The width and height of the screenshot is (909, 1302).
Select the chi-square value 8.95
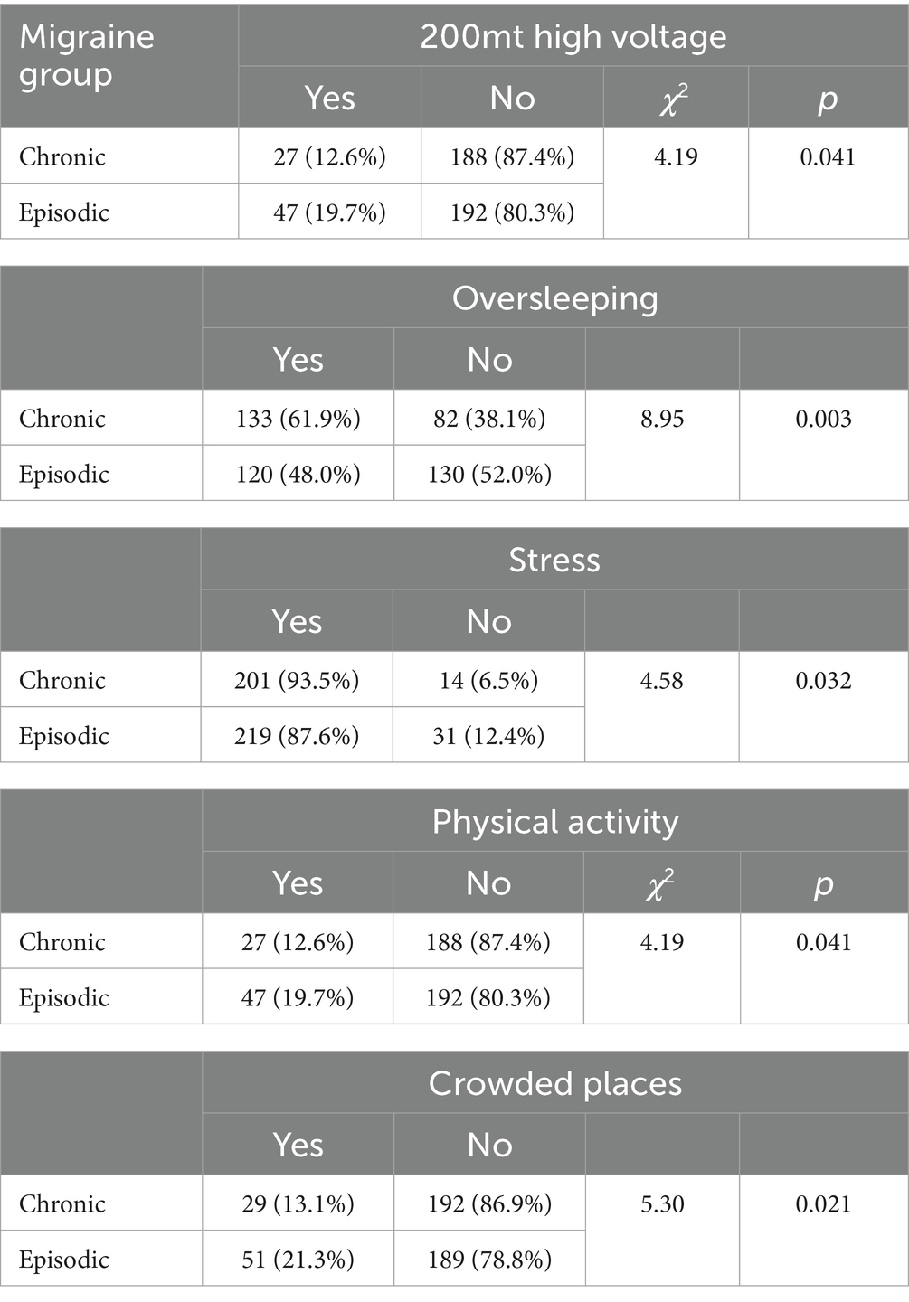coord(662,419)
